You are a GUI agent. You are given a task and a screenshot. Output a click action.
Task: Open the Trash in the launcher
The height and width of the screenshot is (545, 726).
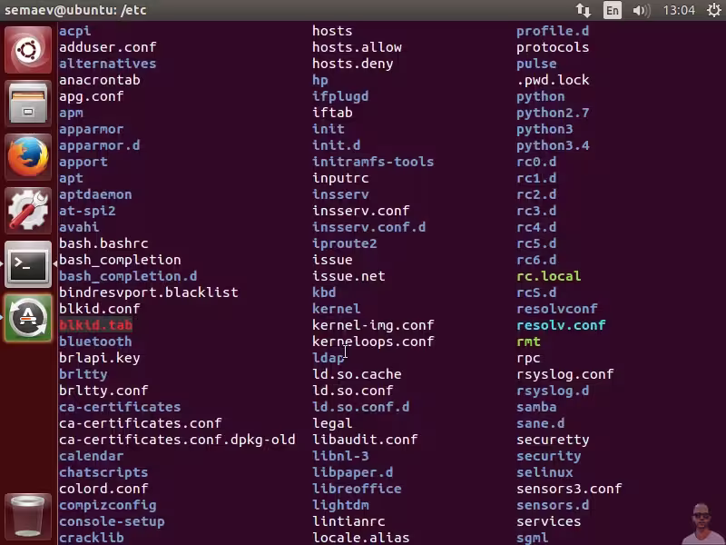coord(28,516)
